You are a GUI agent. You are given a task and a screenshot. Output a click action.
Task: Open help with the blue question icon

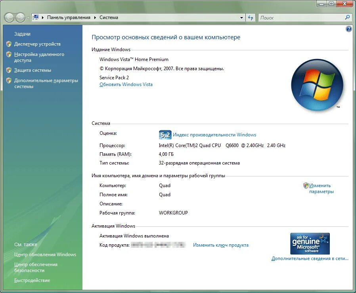click(349, 29)
